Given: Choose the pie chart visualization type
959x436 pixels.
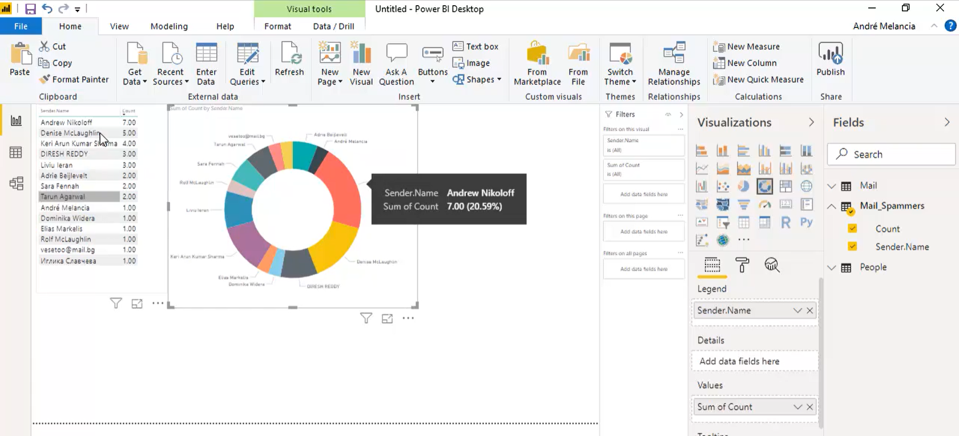Looking at the screenshot, I should 743,186.
